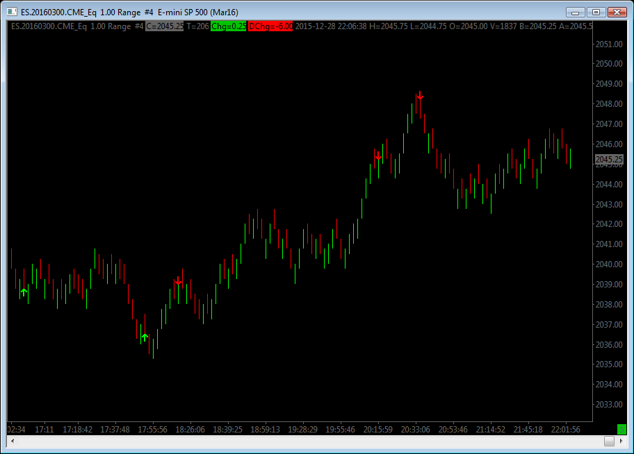Click the 18:39:25 time axis label
Viewport: 634px width, 454px height.
click(x=227, y=430)
